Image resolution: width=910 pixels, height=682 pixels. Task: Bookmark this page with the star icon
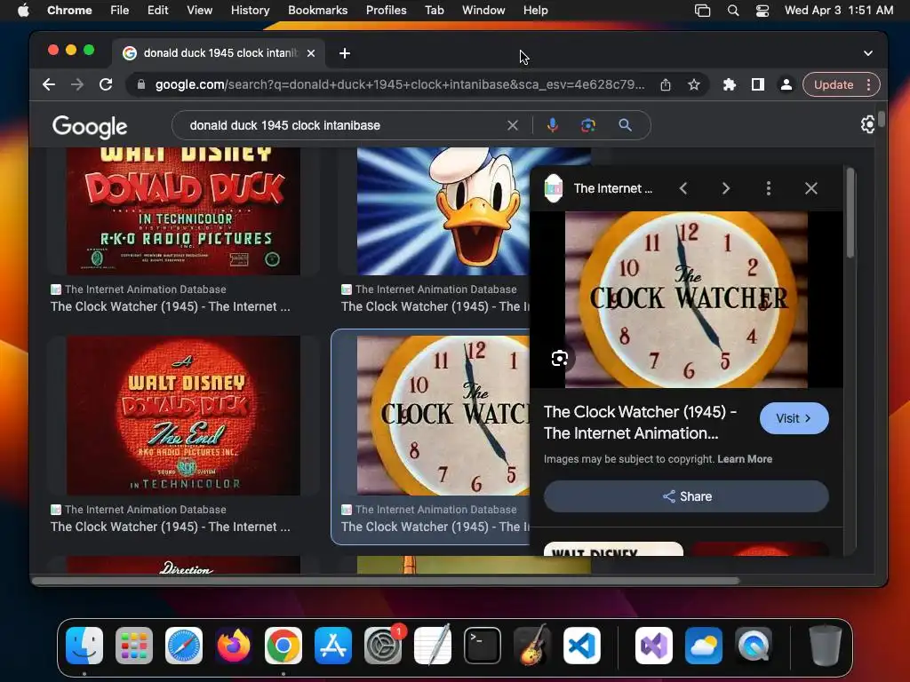click(x=693, y=84)
